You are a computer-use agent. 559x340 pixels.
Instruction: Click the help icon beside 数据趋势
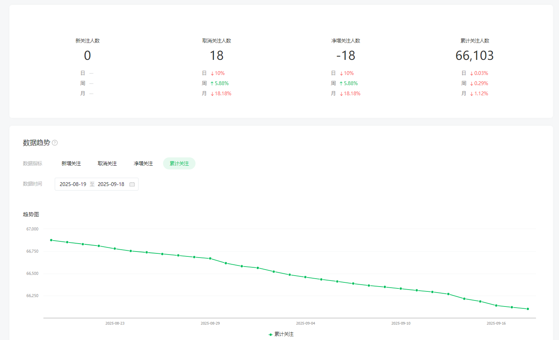[x=55, y=143]
